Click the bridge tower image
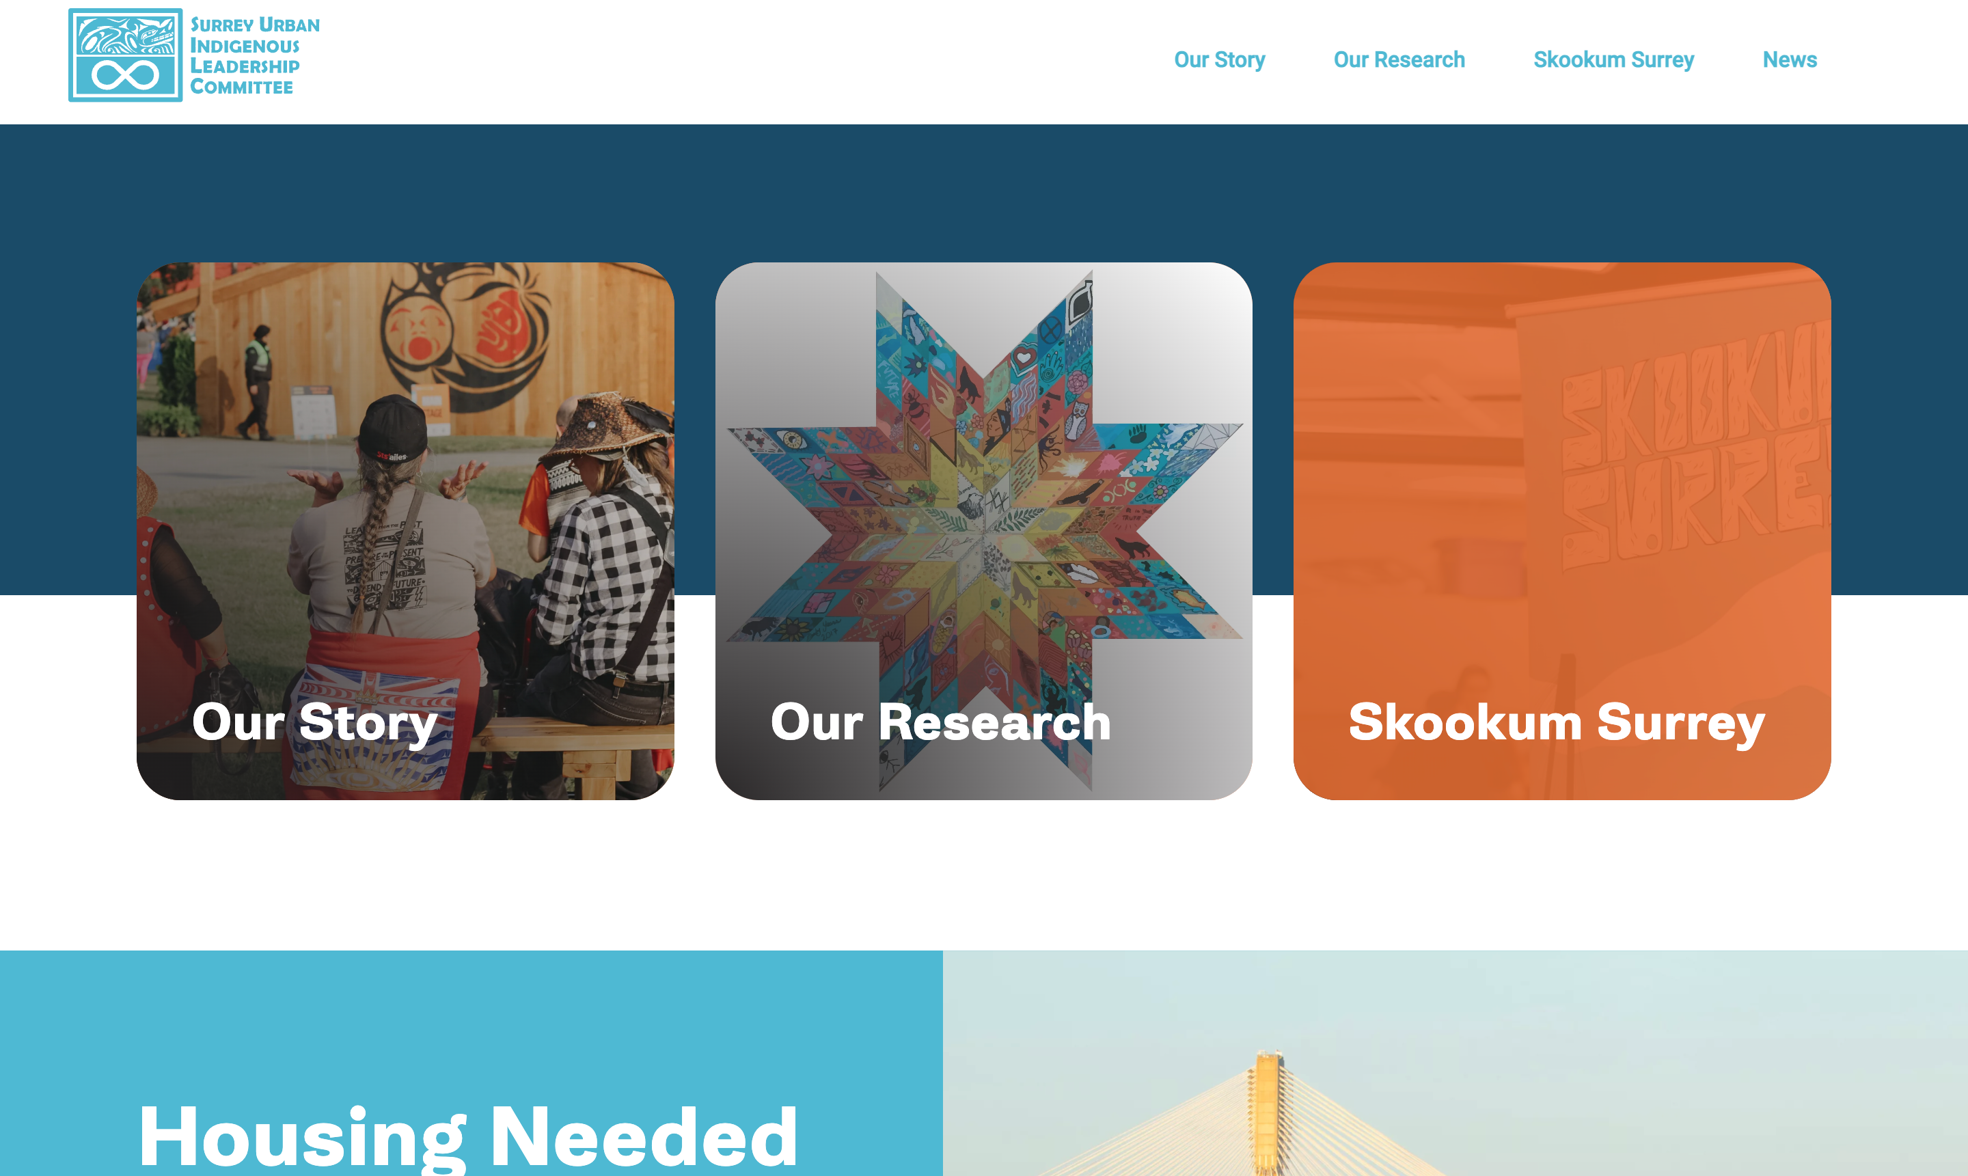1968x1176 pixels. (1268, 1113)
